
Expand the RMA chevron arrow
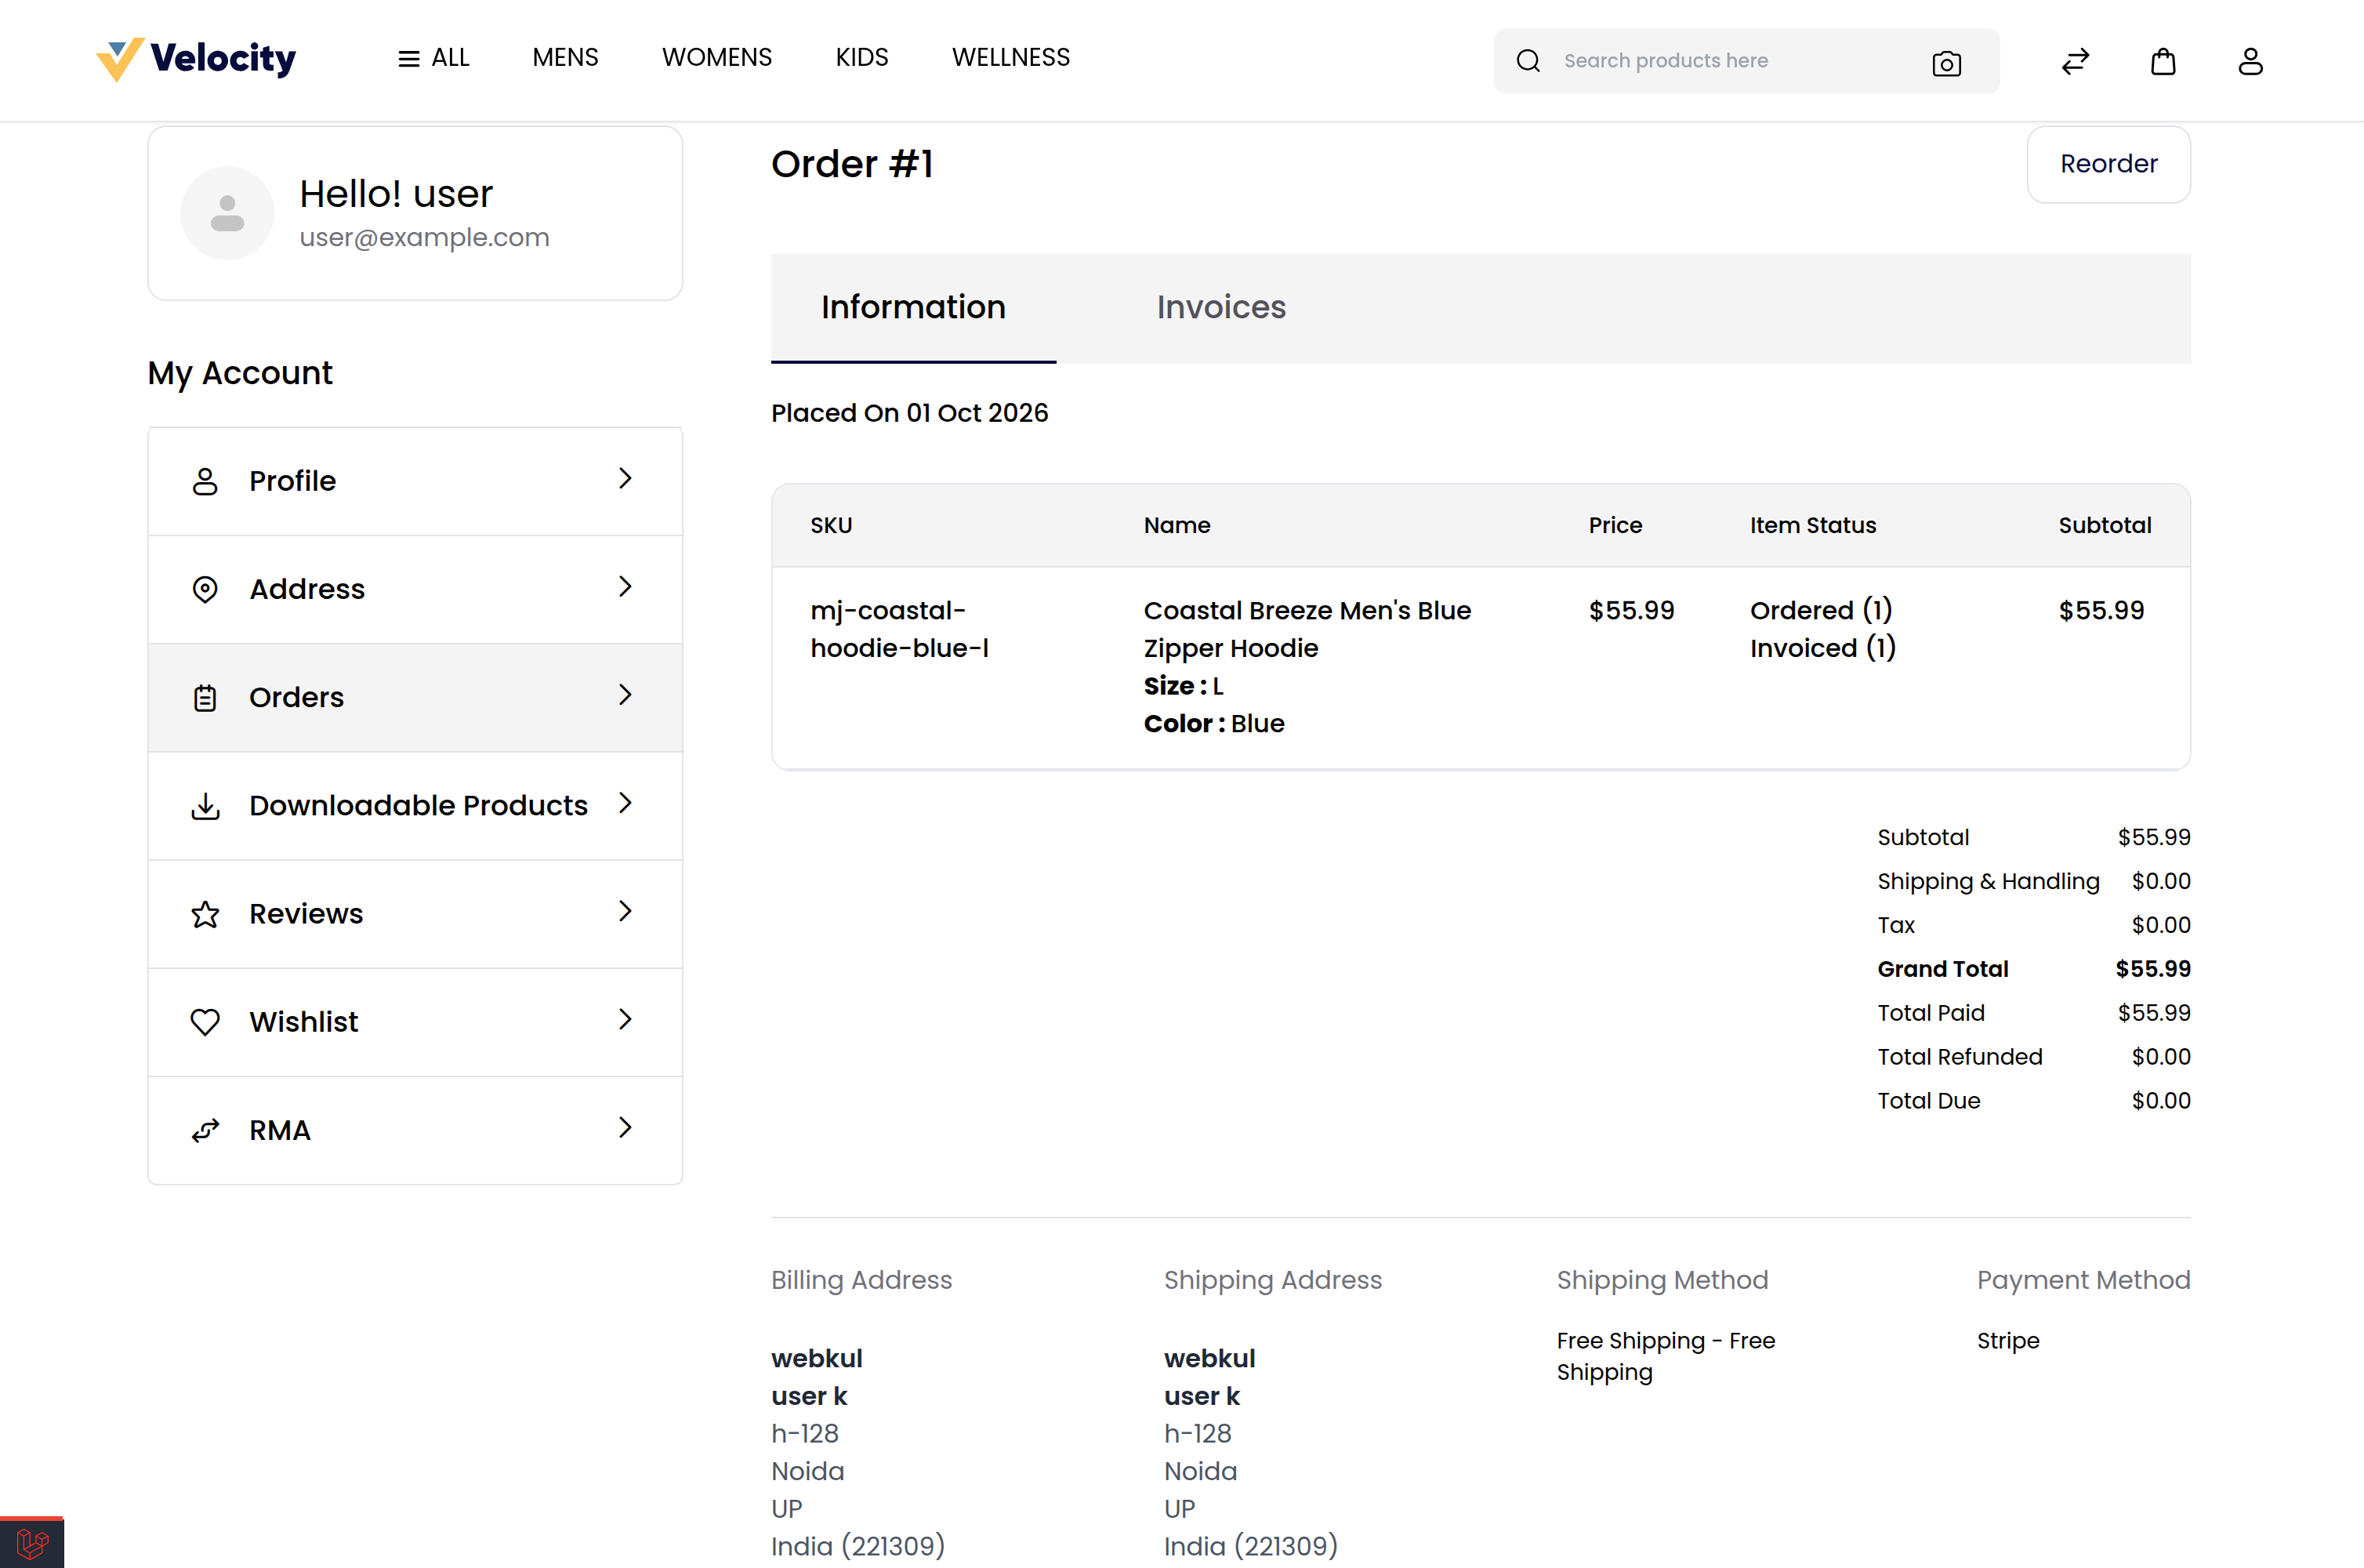click(625, 1127)
